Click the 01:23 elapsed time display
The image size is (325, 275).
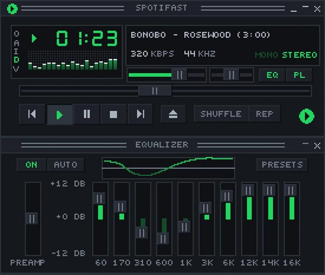coord(87,38)
